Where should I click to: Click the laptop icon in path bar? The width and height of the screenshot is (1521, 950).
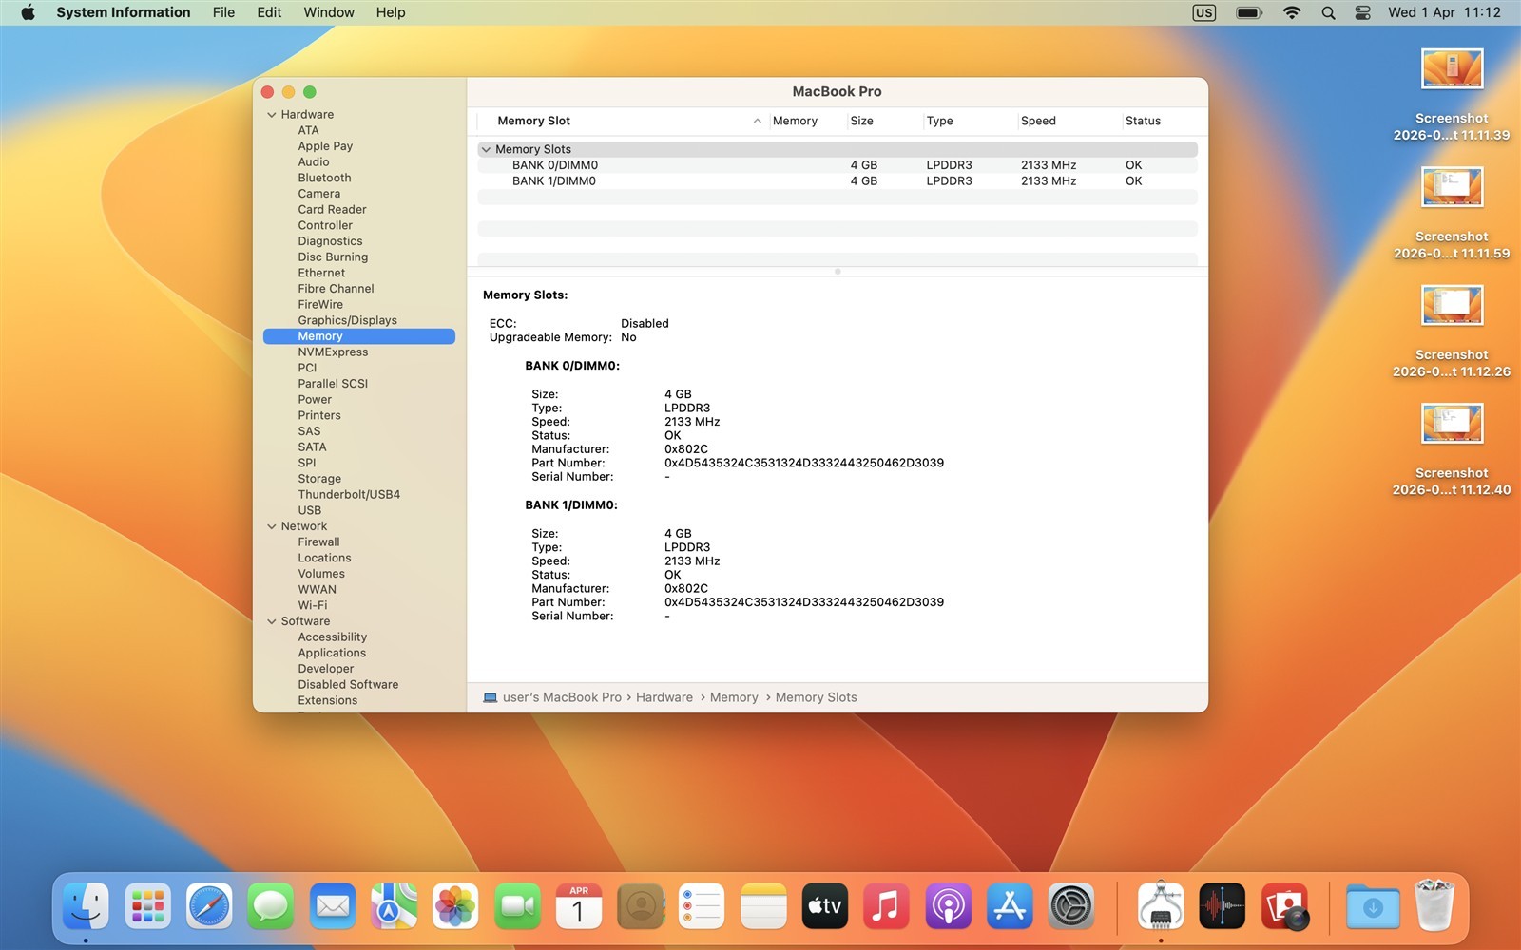(x=491, y=697)
